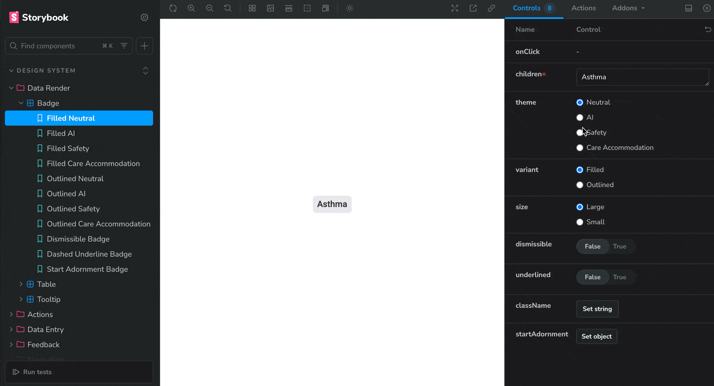Remount the Filled Neutral story
714x386 pixels.
coord(173,8)
